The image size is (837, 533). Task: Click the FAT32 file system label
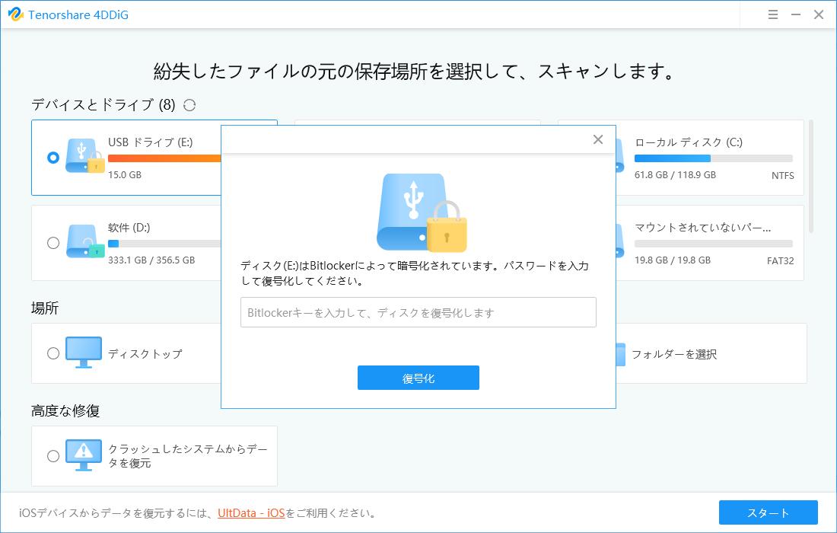[x=780, y=260]
